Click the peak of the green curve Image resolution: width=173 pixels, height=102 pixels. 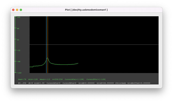coord(47,58)
